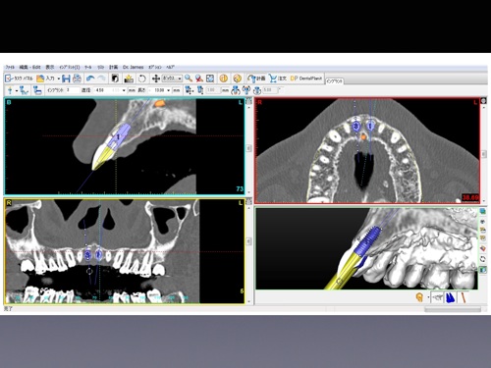Click the circular rotate icon beside 3D view
Viewport: 491px width, 368px height.
[x=483, y=259]
